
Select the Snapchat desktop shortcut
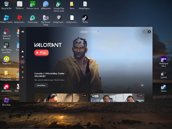click(7, 61)
